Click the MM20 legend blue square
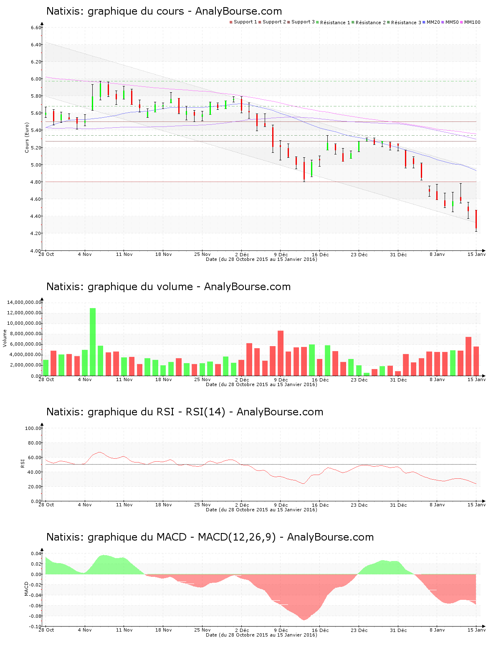Screen dimensions: 501x647 pos(424,22)
